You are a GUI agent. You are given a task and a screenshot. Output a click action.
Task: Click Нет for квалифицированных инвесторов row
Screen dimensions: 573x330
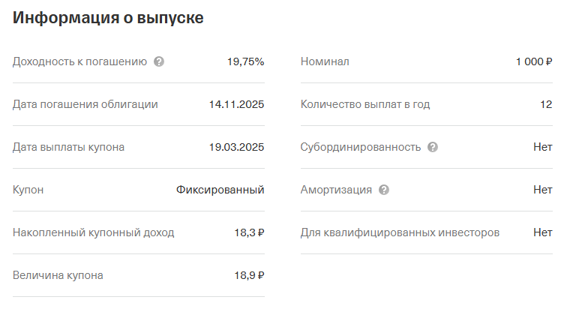(x=542, y=232)
